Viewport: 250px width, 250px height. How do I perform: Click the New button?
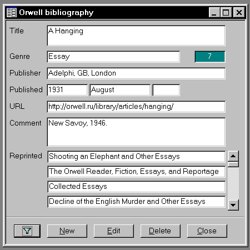[67, 231]
